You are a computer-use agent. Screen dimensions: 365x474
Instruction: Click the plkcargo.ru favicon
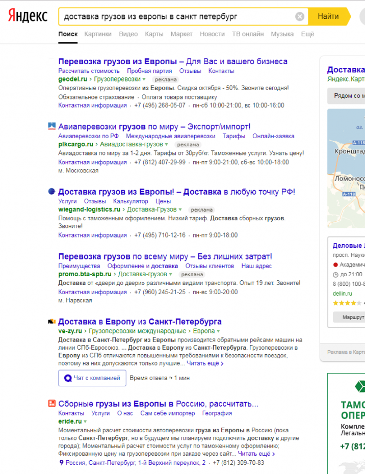coord(51,126)
